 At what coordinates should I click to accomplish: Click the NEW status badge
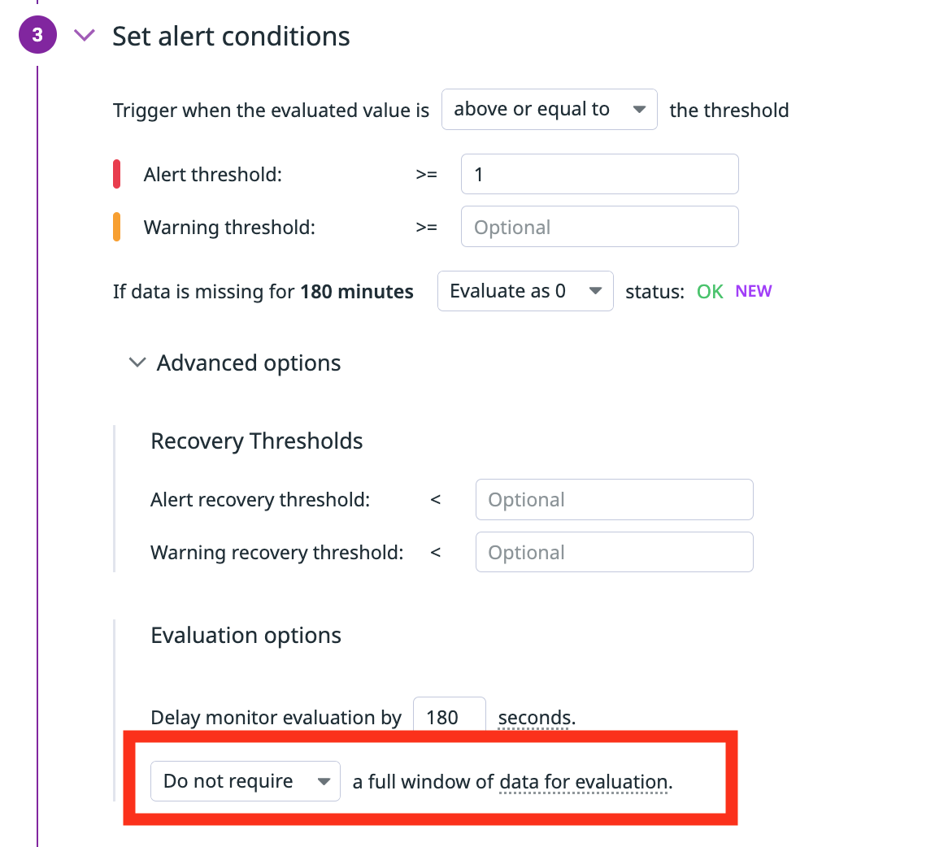click(x=753, y=291)
